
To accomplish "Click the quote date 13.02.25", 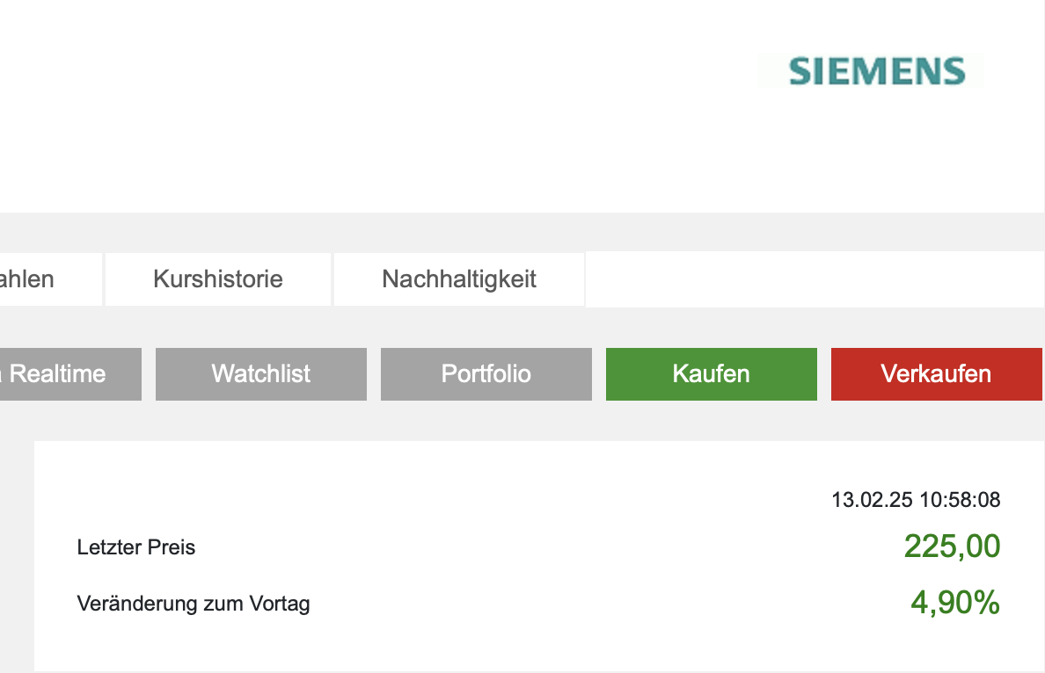I will (x=873, y=501).
